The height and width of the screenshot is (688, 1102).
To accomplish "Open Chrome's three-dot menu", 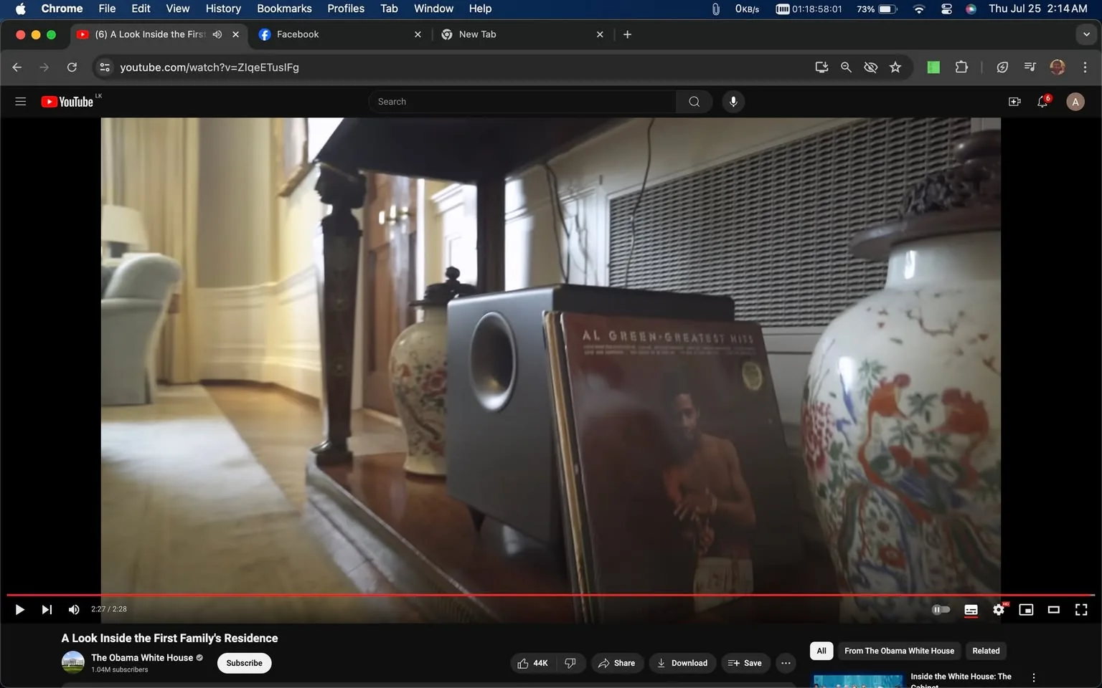I will coord(1085,67).
